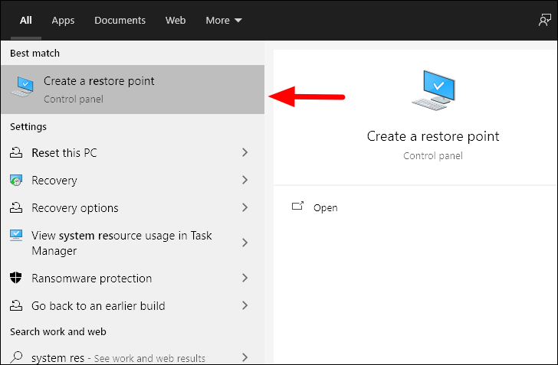This screenshot has width=558, height=365.
Task: Expand the Recovery result chevron
Action: [245, 180]
